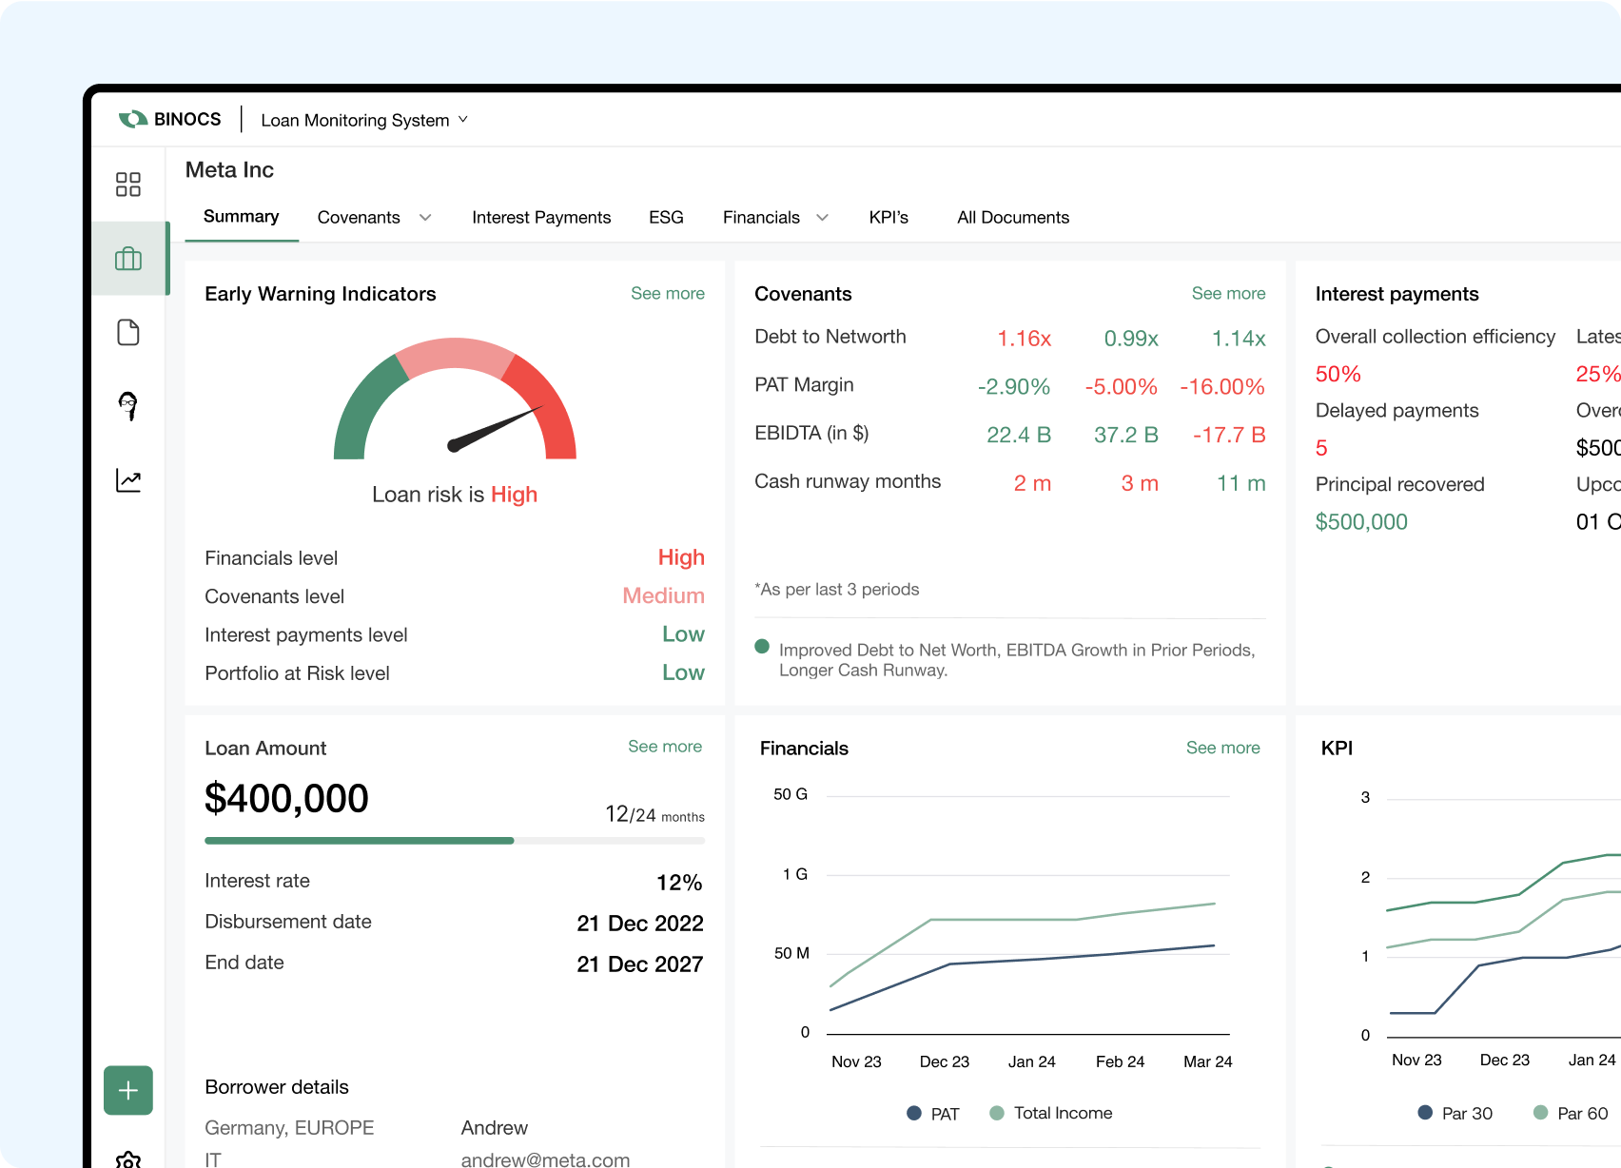Click the Cash runway 11 m value
The width and height of the screenshot is (1621, 1168).
(1240, 483)
